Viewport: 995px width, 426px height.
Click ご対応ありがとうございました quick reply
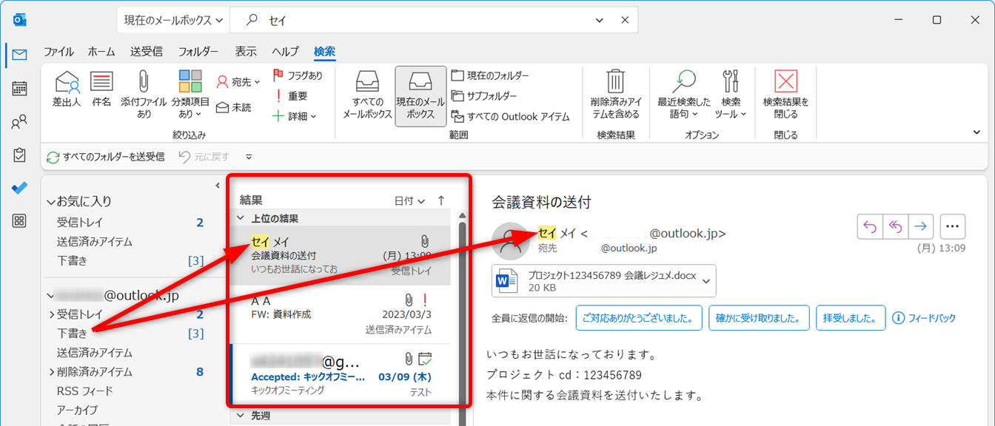pos(638,318)
